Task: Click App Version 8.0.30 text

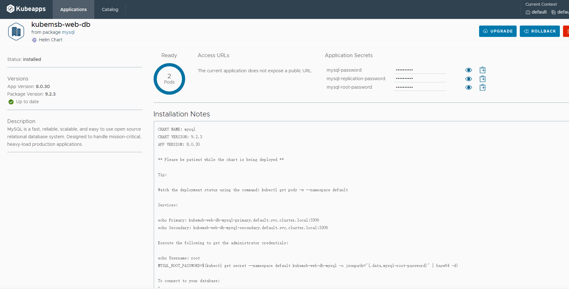Action: (29, 86)
